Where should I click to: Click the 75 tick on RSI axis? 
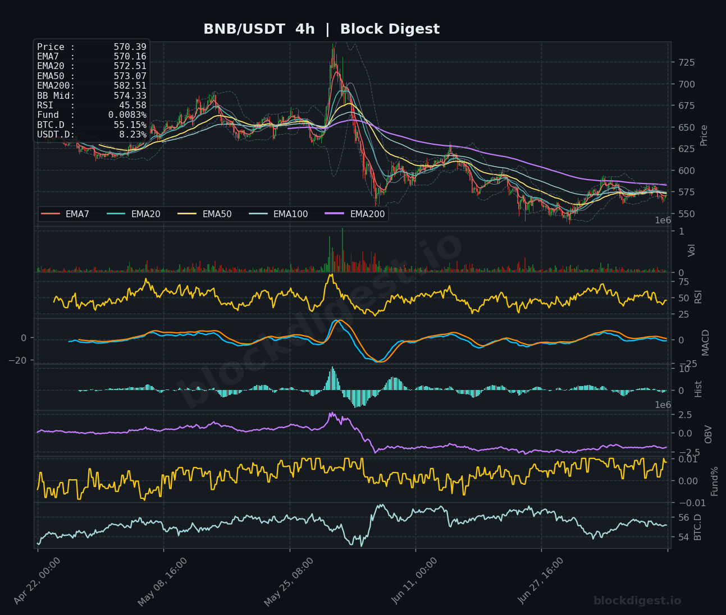[683, 282]
